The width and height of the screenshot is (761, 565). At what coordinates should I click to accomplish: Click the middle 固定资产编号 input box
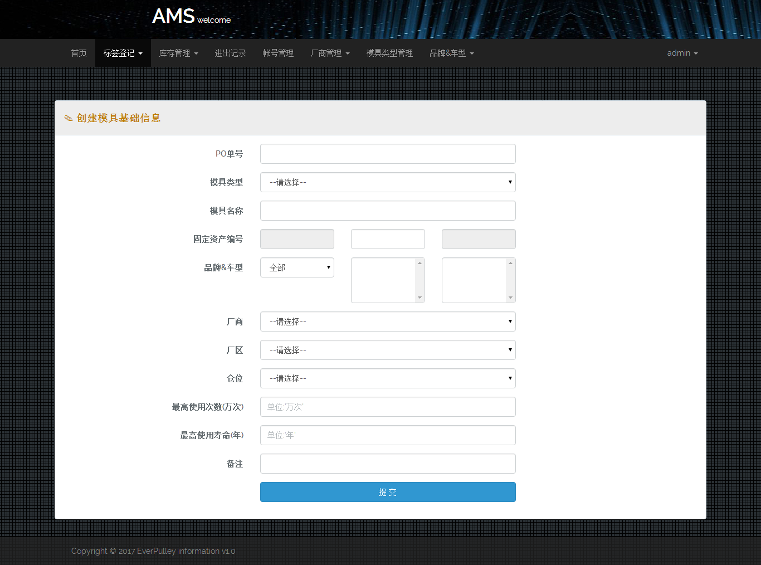coord(388,239)
